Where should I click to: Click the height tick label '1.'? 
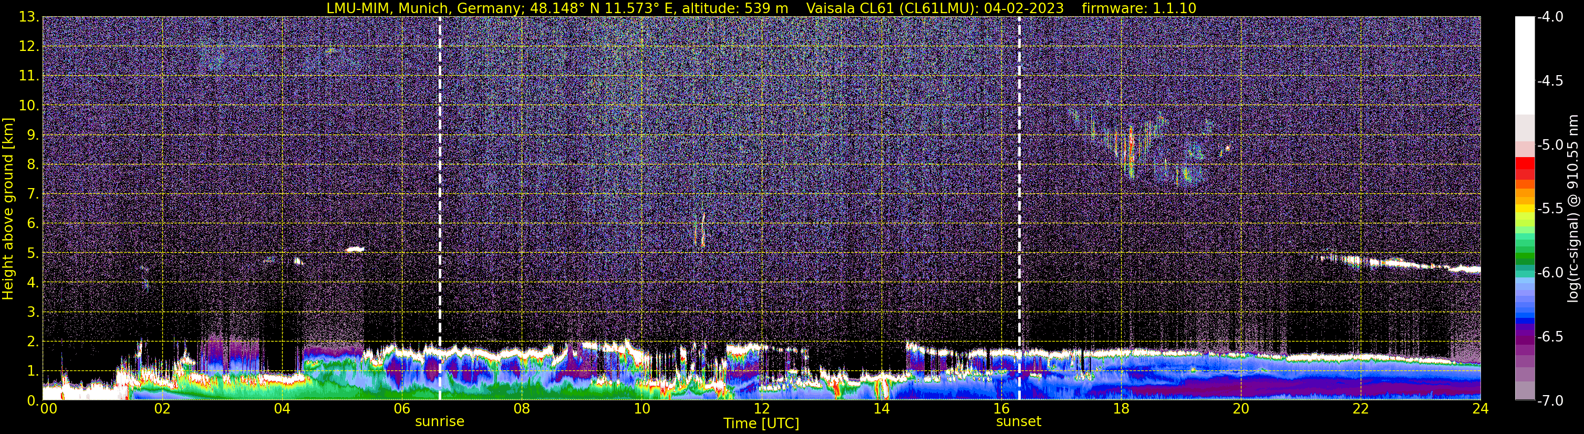(x=33, y=371)
